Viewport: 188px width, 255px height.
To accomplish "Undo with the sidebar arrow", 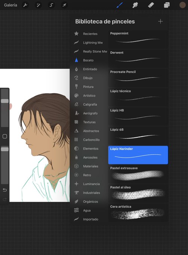I will tap(5, 190).
